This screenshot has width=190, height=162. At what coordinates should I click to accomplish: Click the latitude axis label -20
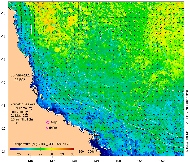coord(3,128)
